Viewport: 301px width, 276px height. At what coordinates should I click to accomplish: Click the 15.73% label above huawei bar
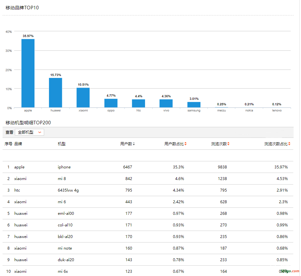coord(56,75)
